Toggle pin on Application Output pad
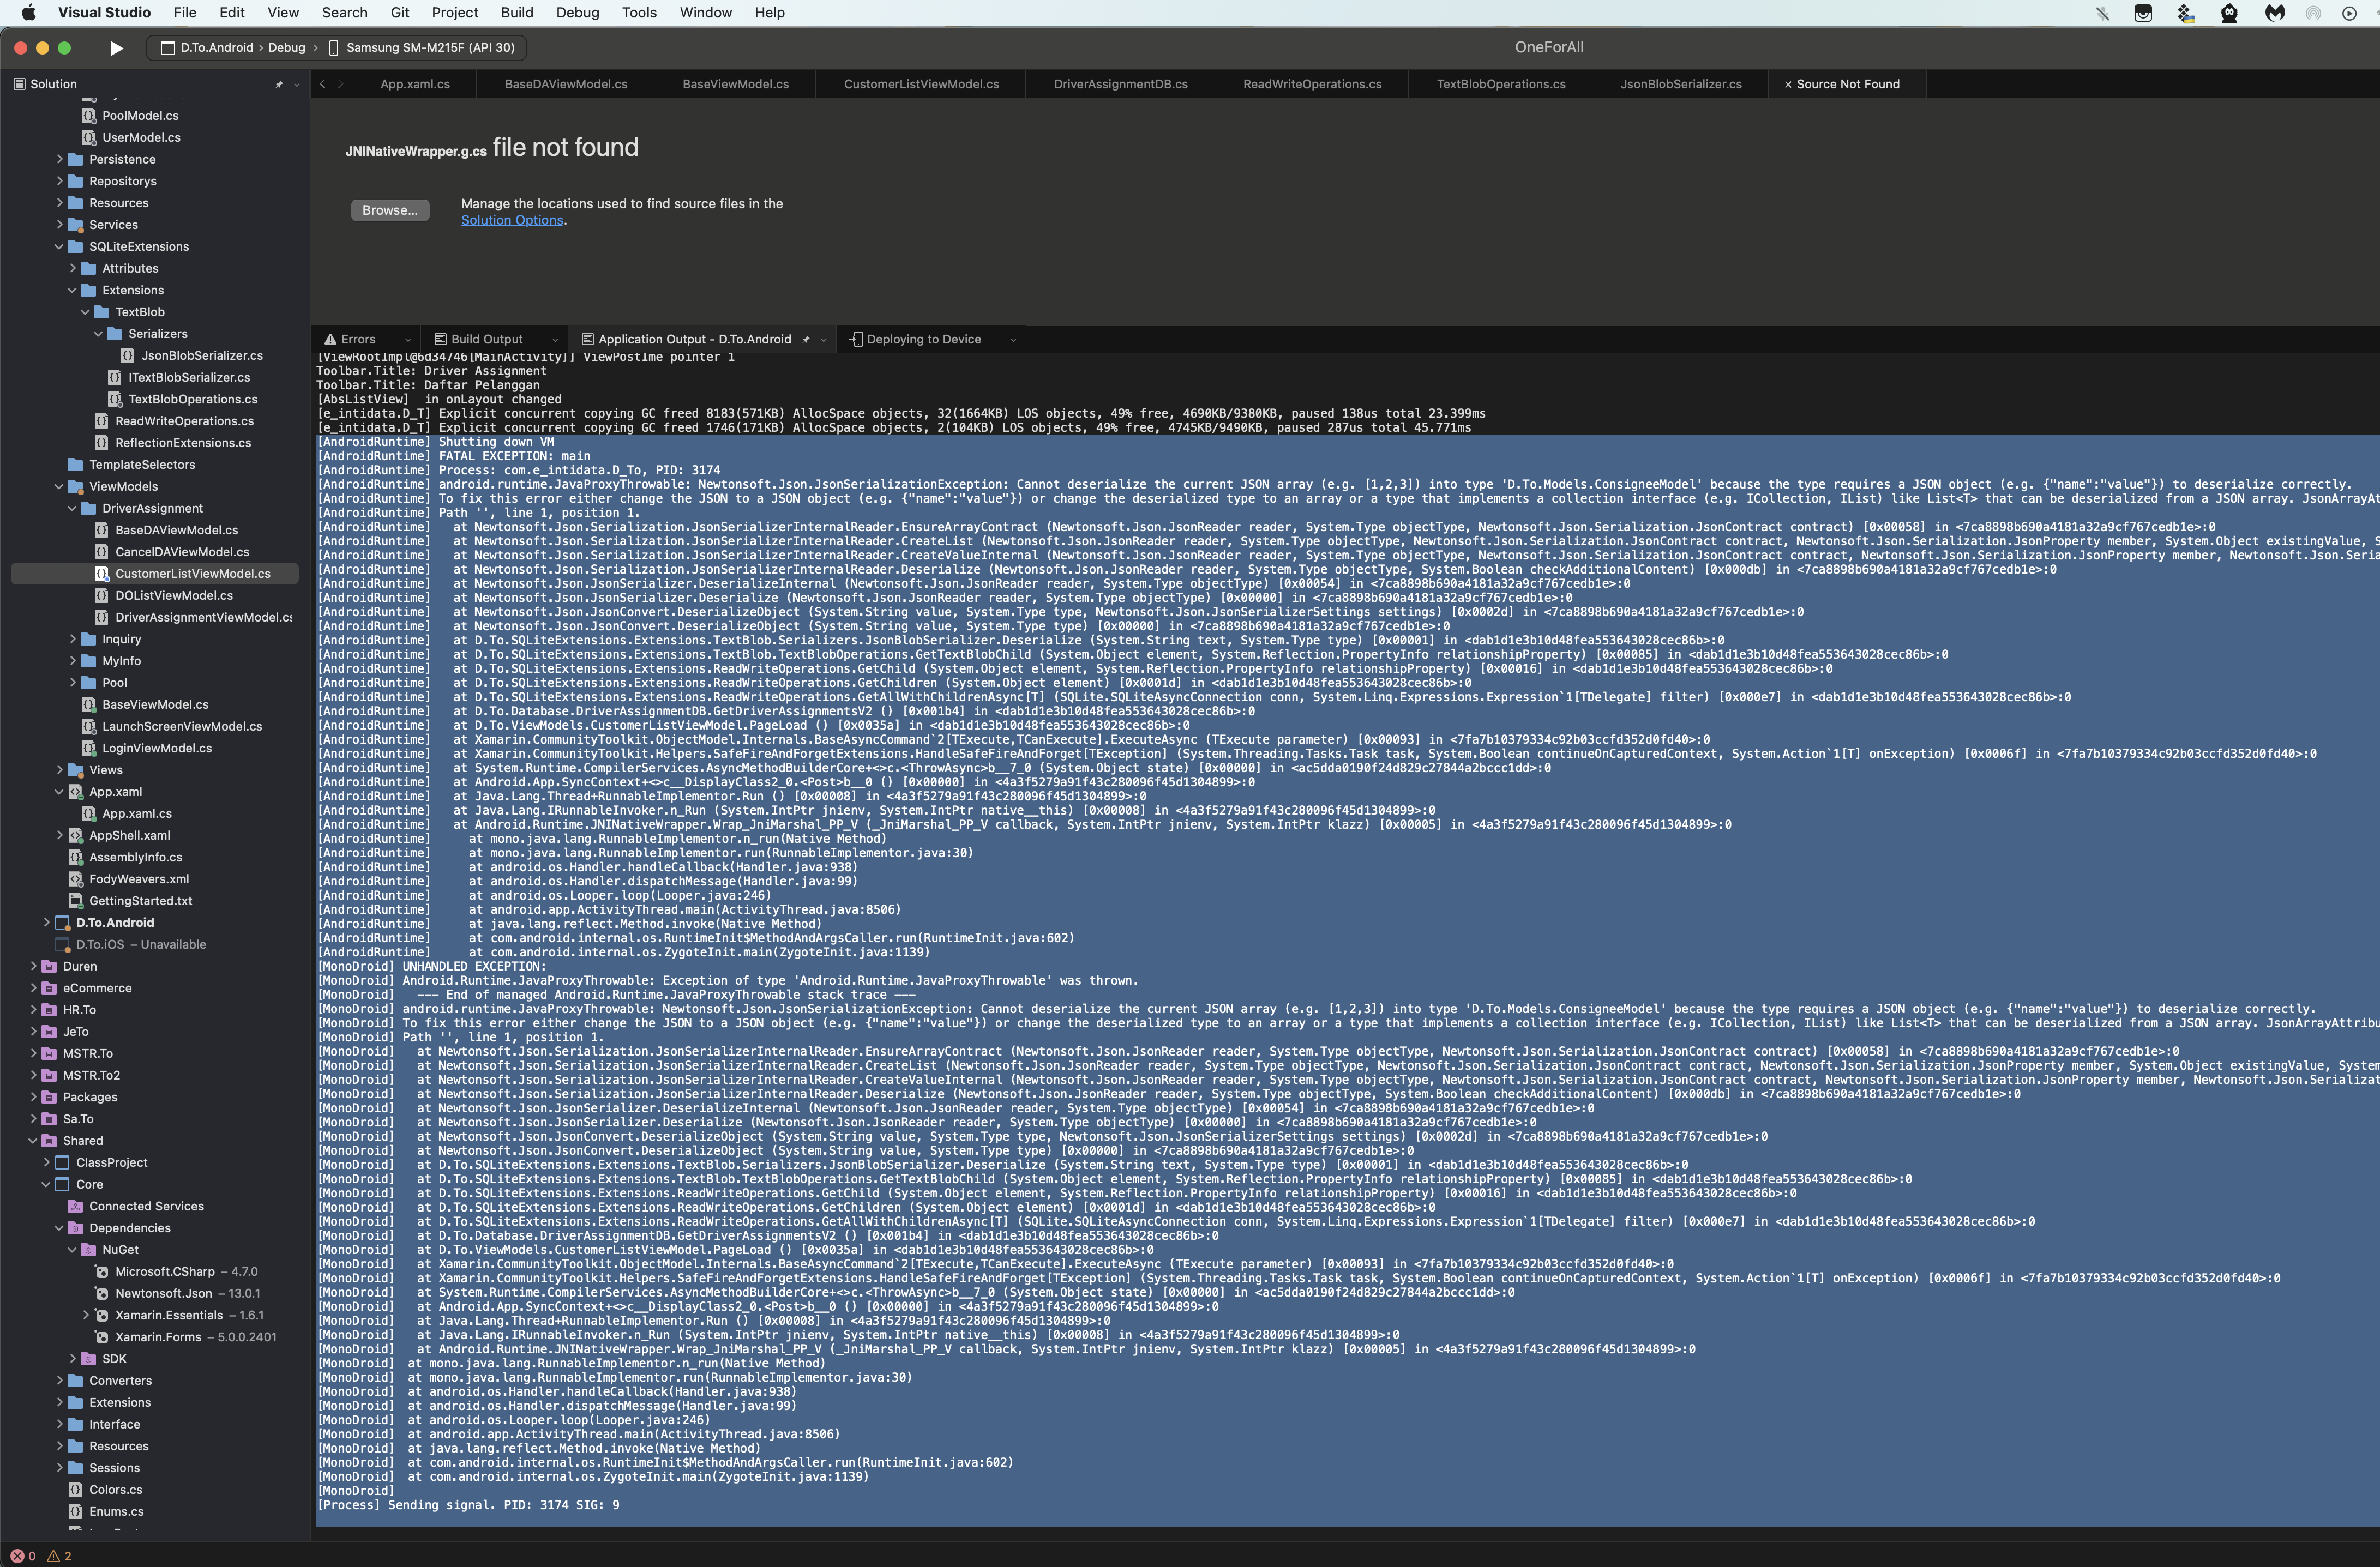 [x=806, y=340]
